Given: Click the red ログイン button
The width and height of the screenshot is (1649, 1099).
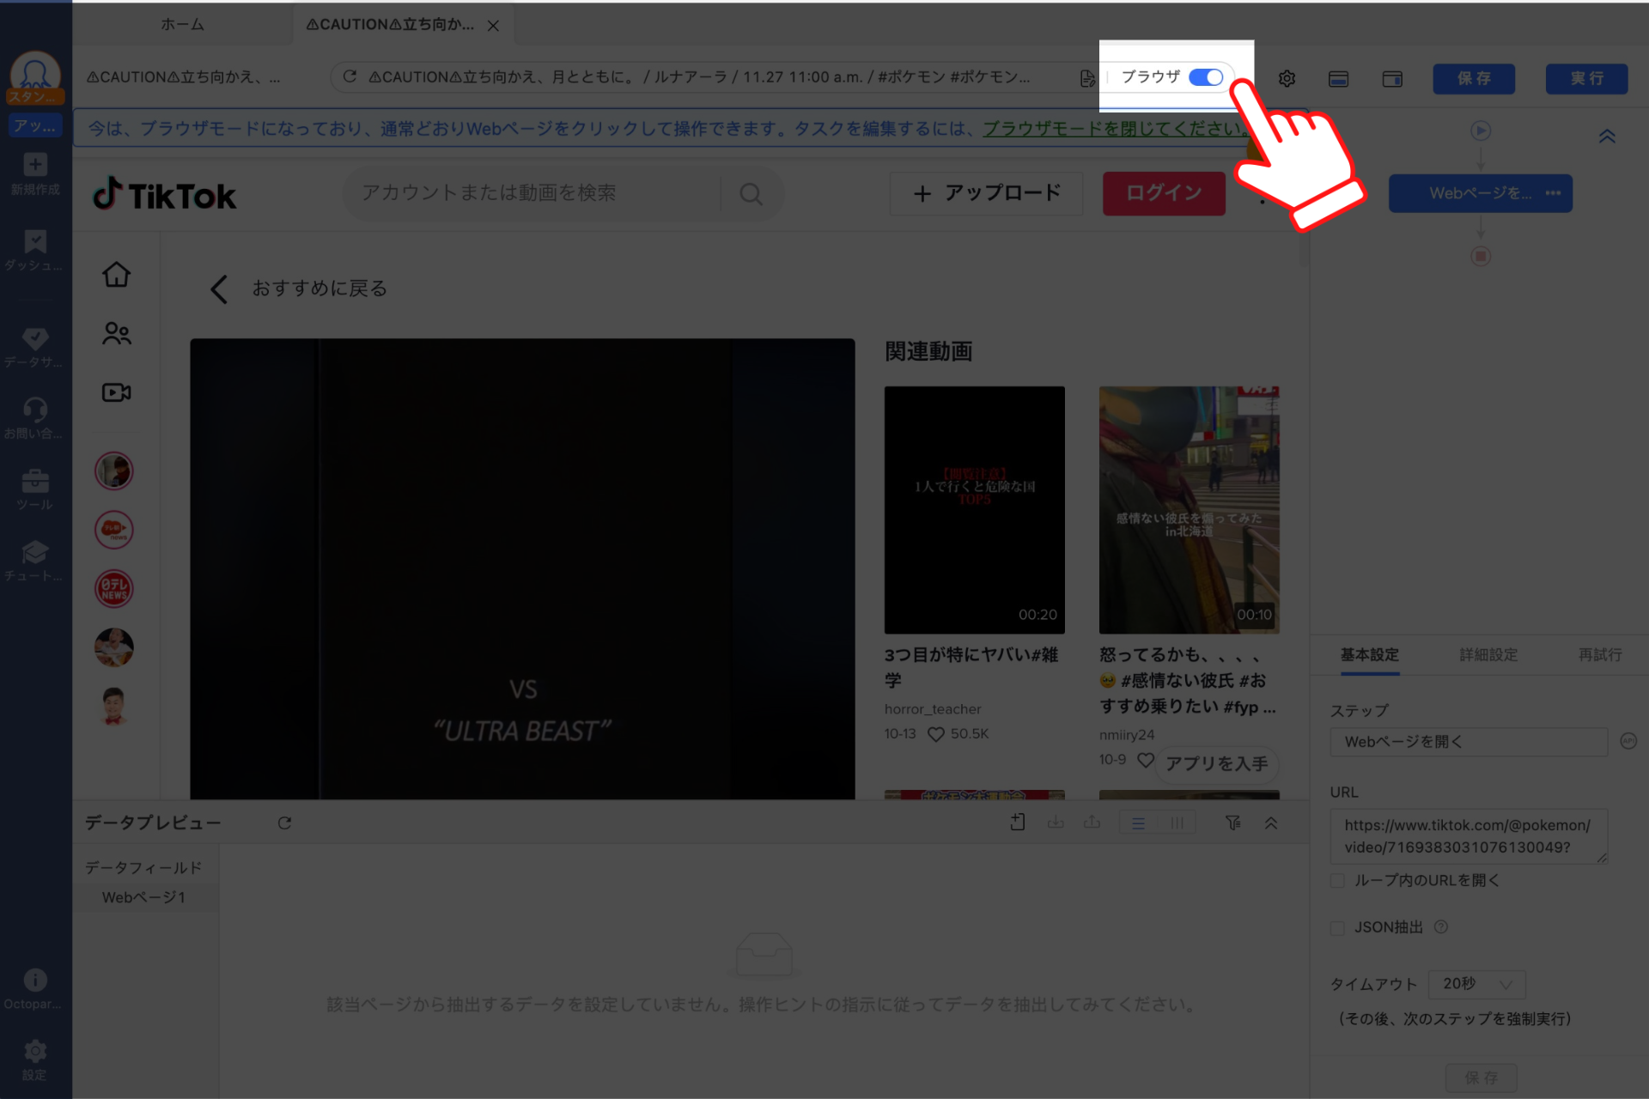Looking at the screenshot, I should point(1164,193).
